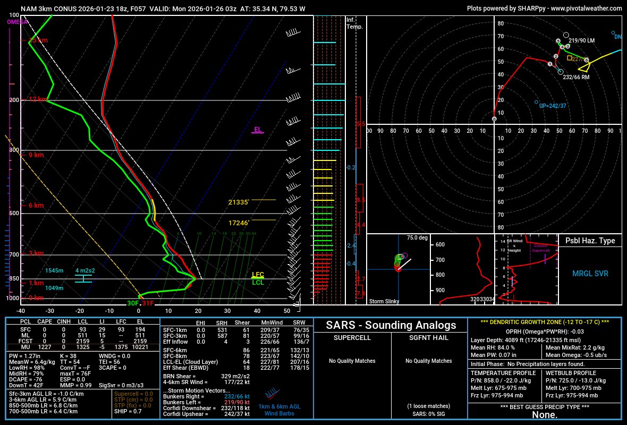Click the None. precip type result
The width and height of the screenshot is (627, 425).
[545, 415]
